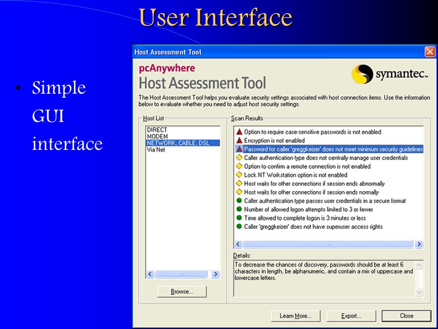438x329 pixels.
Task: Select 'Option to confirm a remote connection' row
Action: click(307, 166)
